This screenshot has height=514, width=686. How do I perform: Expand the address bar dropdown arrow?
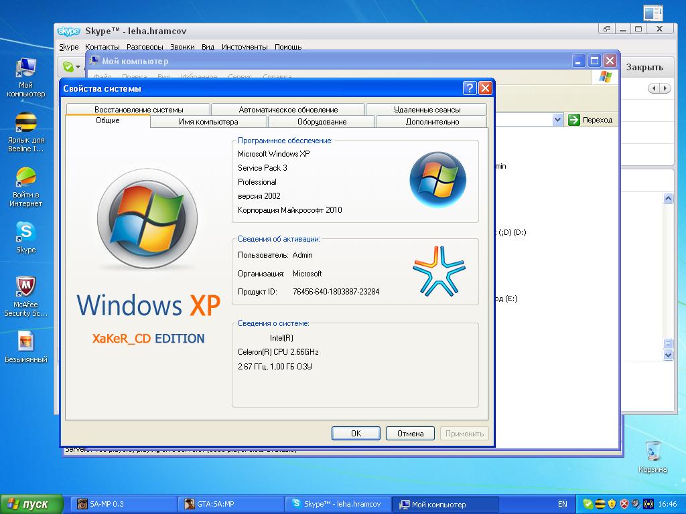pos(557,120)
